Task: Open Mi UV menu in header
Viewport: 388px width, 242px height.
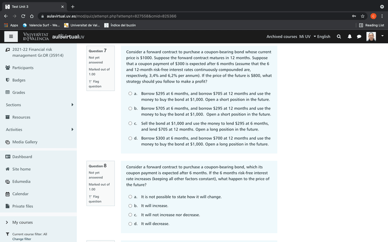Action: tap(305, 37)
